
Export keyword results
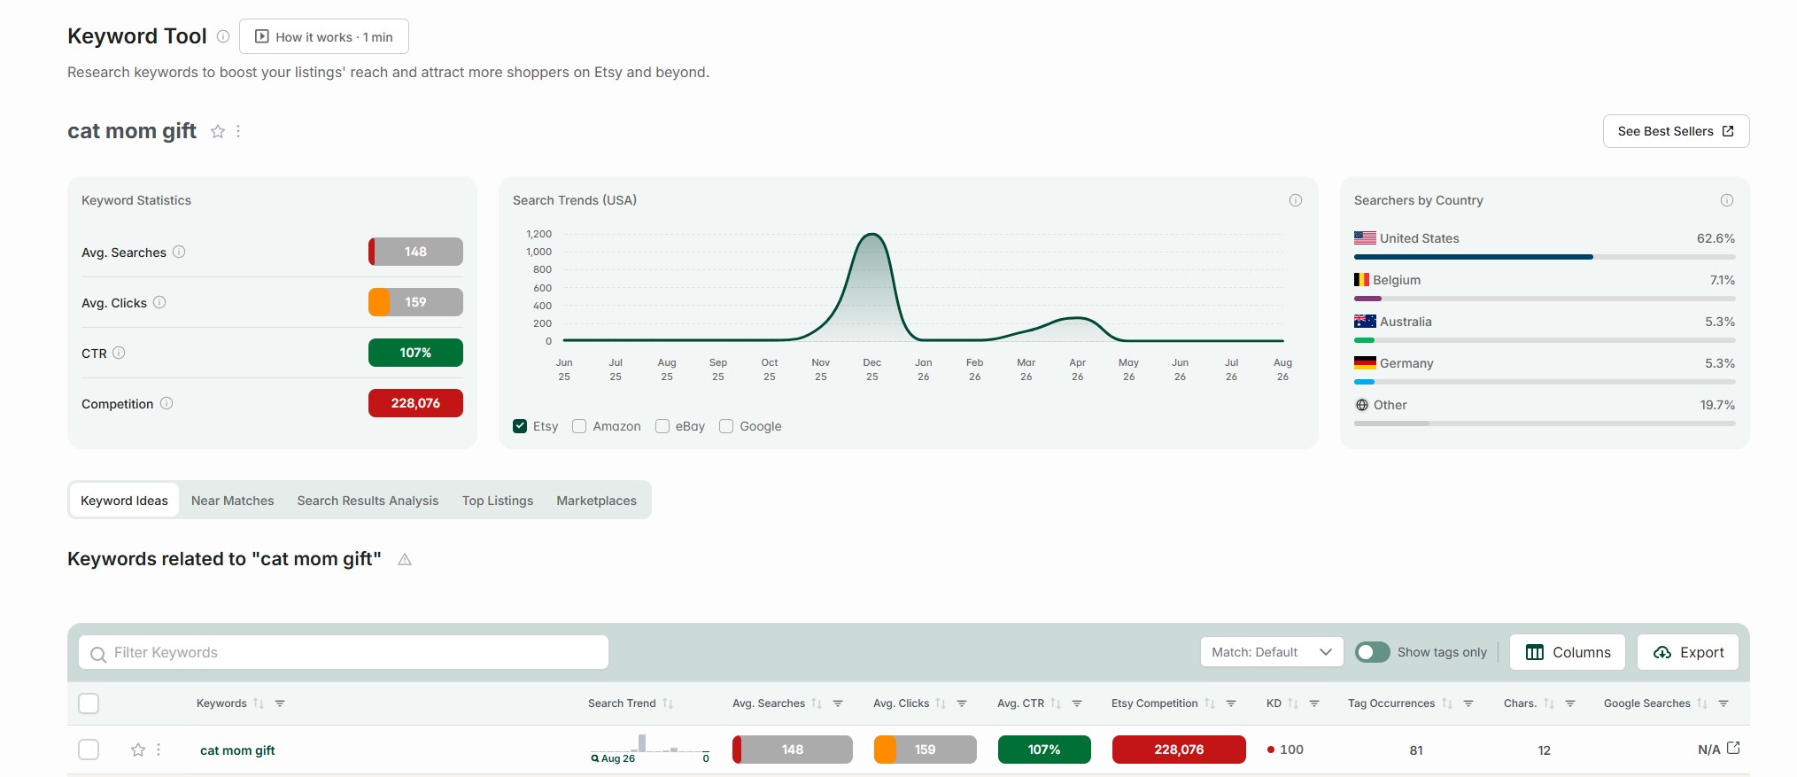click(1688, 652)
